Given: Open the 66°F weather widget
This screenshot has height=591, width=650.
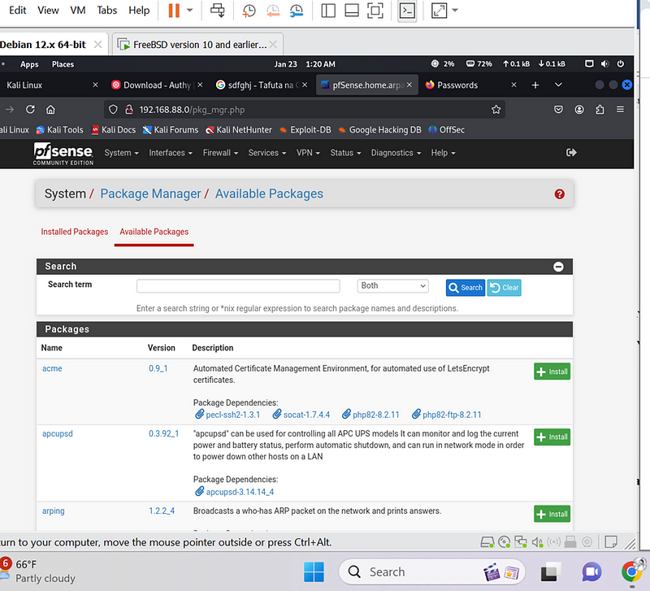Looking at the screenshot, I should (38, 571).
